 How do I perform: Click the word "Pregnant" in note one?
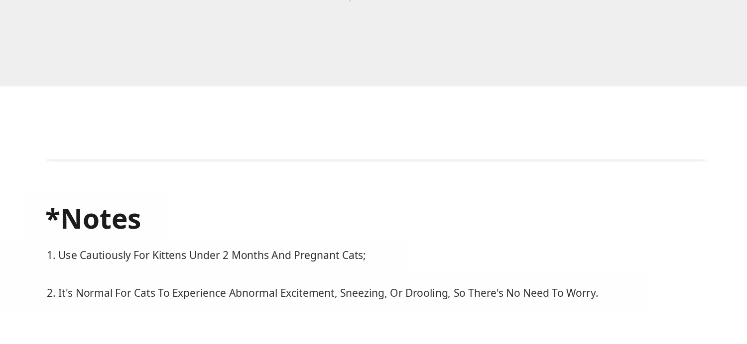(x=316, y=256)
